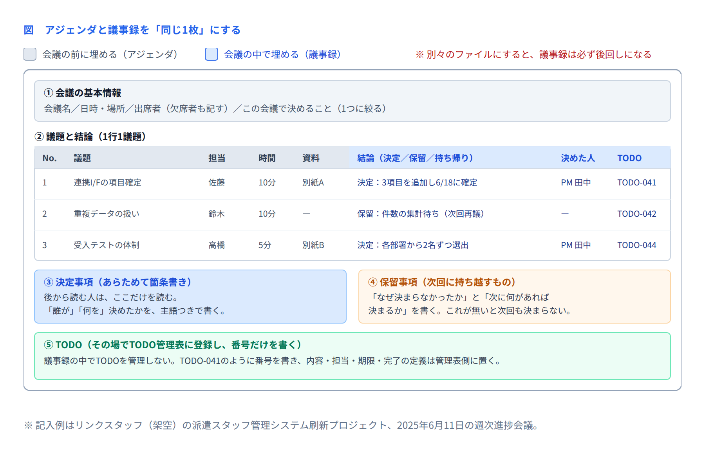Click the 担当 column header
The image size is (705, 457).
point(217,158)
